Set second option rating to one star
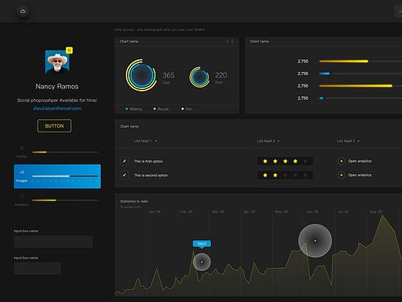Viewport: 402px width, 302px height. 265,175
